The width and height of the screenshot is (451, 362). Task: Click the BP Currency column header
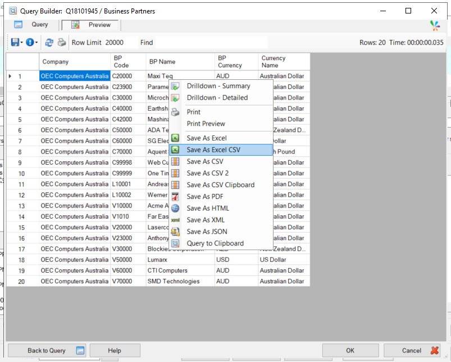tap(236, 62)
